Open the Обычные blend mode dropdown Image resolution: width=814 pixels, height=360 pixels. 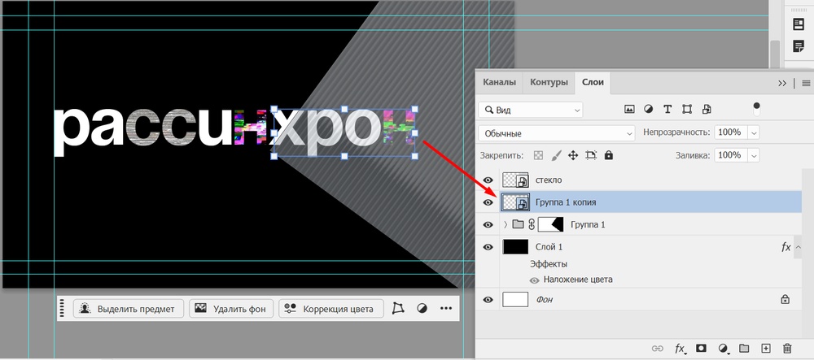coord(557,132)
